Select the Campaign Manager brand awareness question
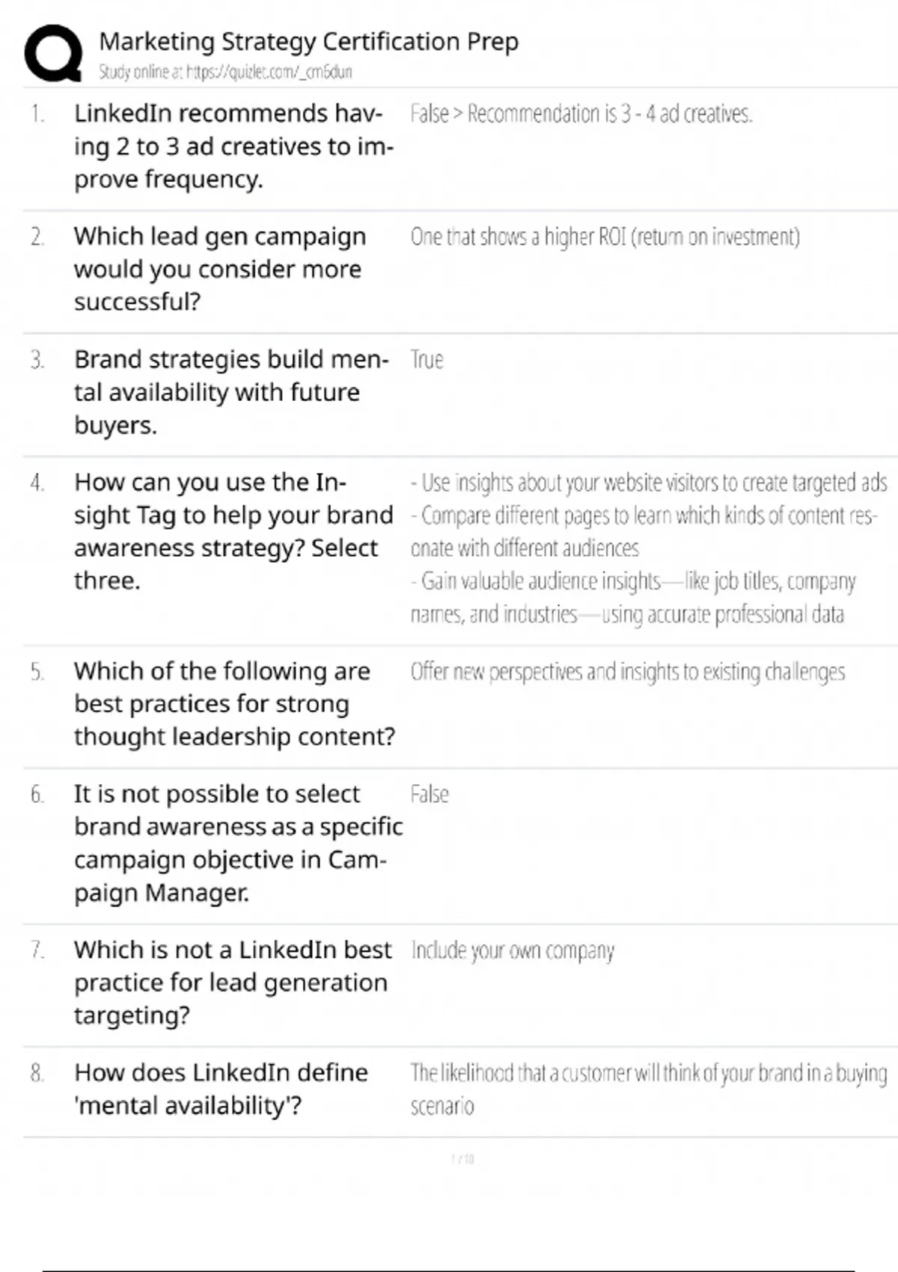 [x=237, y=843]
